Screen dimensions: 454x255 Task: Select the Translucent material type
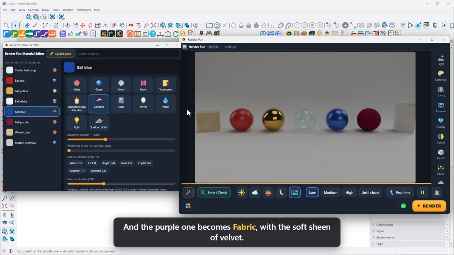point(165,85)
